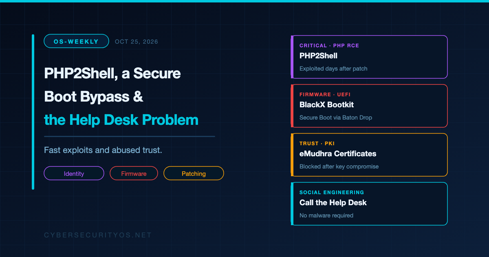489x257 pixels.
Task: Click the 'FIRMWARE · UEFI' label
Action: (x=325, y=95)
